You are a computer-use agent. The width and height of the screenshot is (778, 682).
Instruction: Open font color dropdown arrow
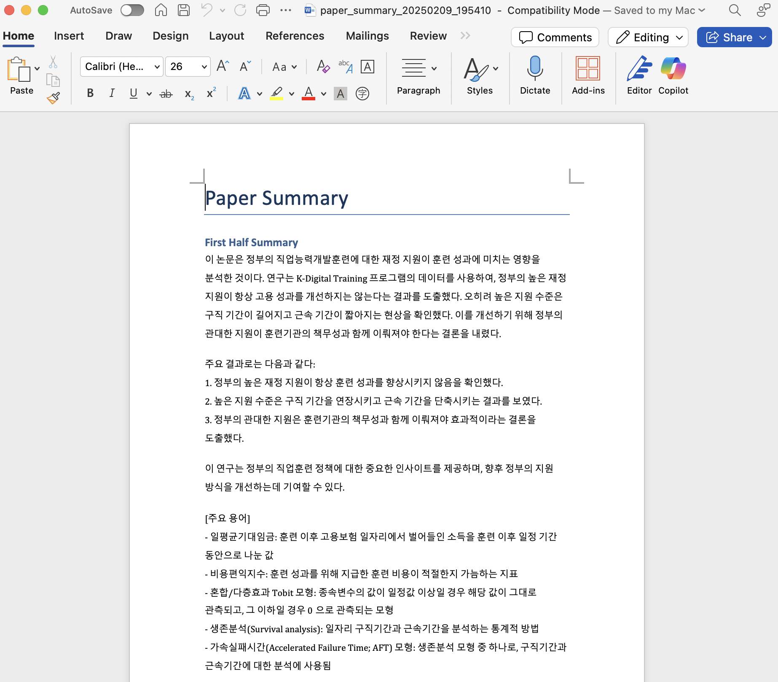tap(324, 94)
